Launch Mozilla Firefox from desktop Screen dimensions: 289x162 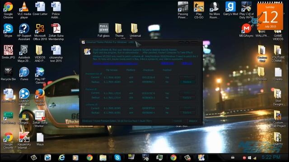click(x=40, y=97)
